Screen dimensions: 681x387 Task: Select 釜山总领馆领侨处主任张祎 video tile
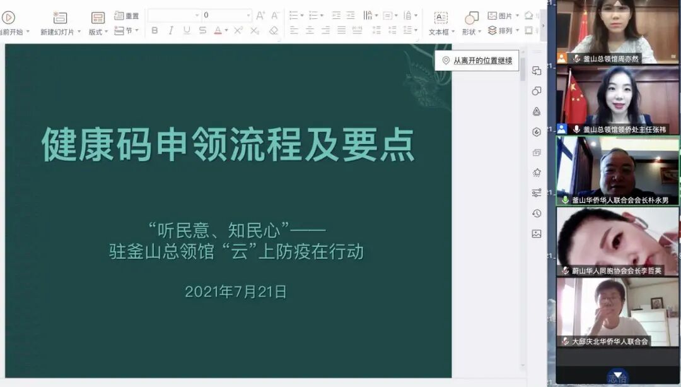click(617, 100)
